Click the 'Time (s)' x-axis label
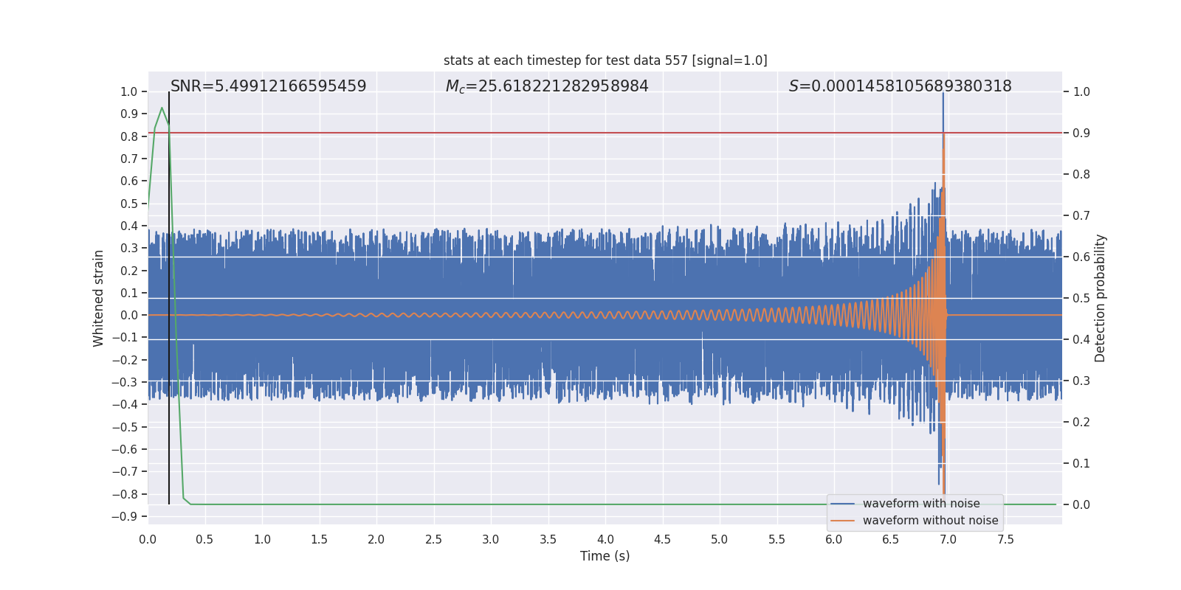Screen dimensions: 1181x590 (605, 556)
